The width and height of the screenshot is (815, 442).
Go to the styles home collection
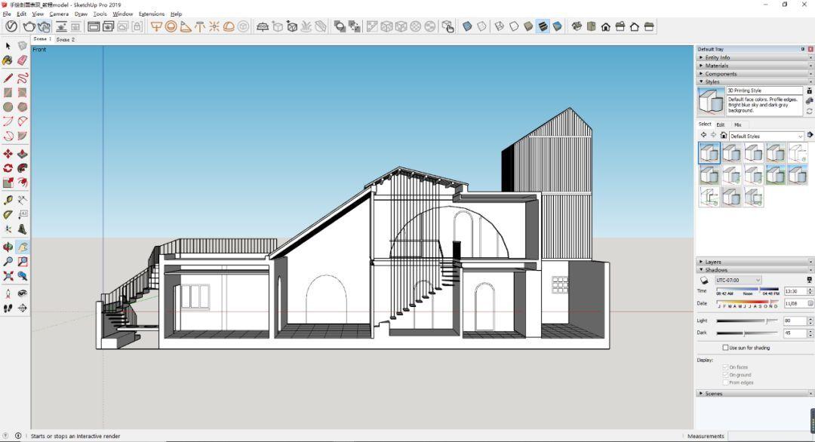click(x=723, y=135)
